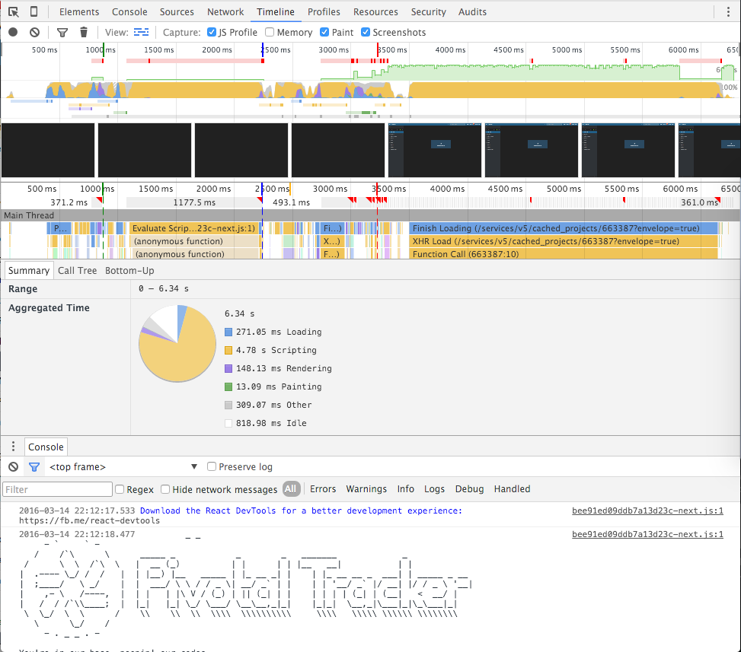The height and width of the screenshot is (652, 741).
Task: Switch to the Bottom-Up tab
Action: (129, 271)
